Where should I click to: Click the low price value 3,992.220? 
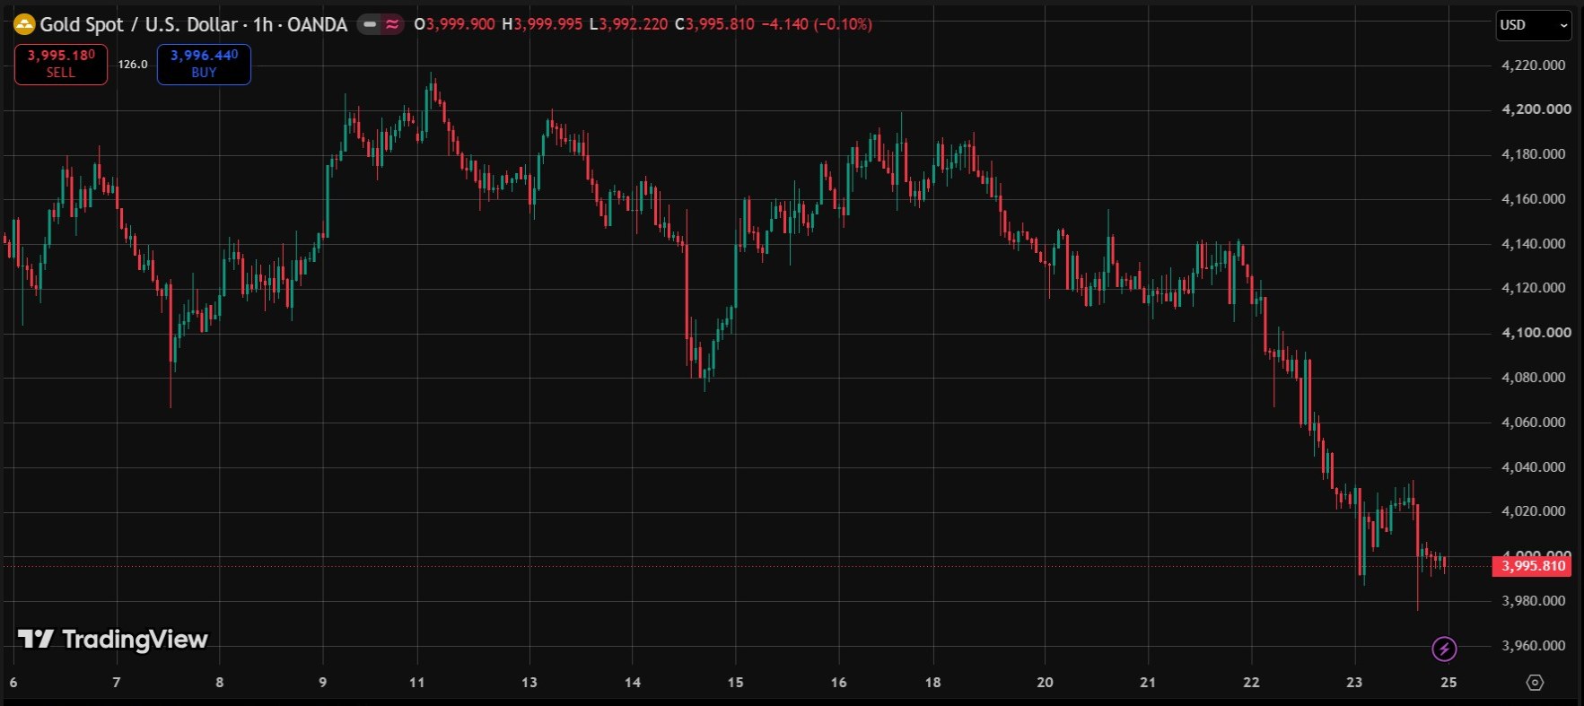tap(634, 24)
